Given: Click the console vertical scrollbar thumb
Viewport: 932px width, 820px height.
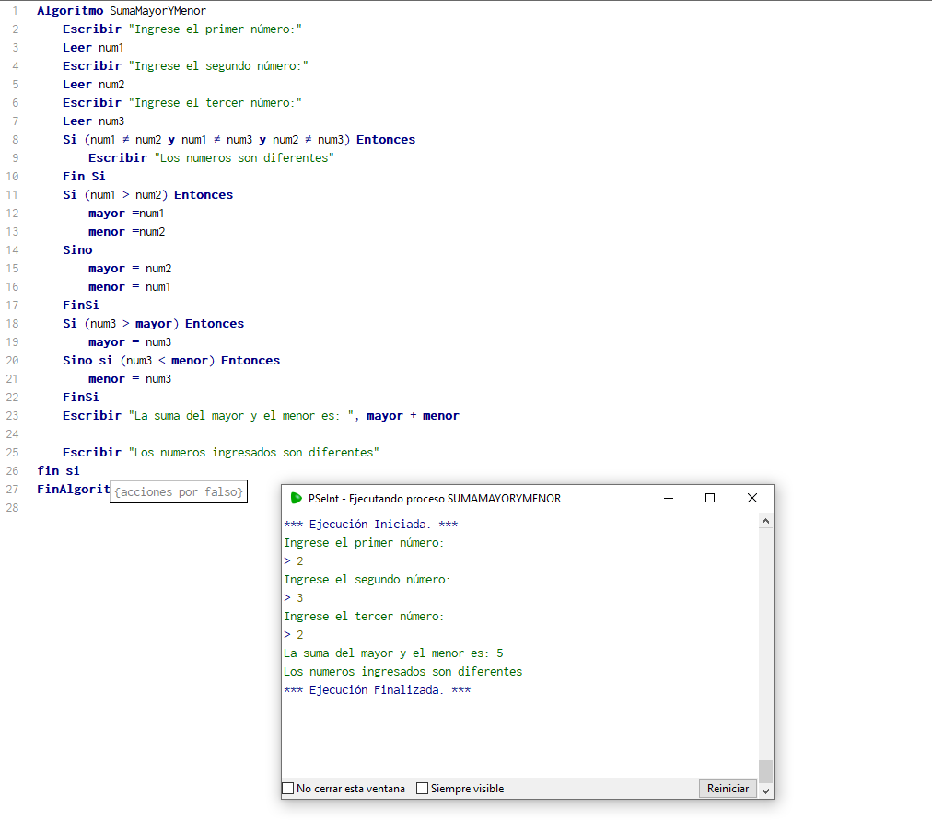Looking at the screenshot, I should (x=766, y=770).
